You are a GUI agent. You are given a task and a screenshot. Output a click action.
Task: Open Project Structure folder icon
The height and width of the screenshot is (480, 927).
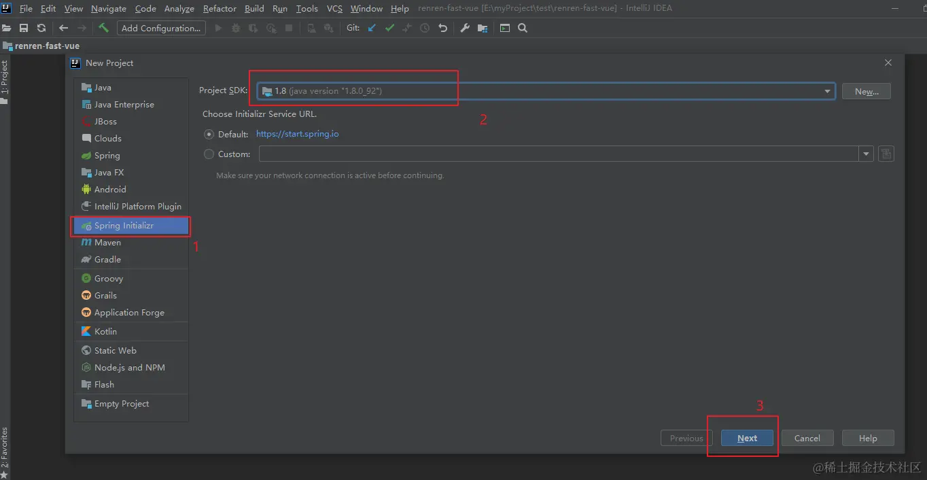point(483,28)
